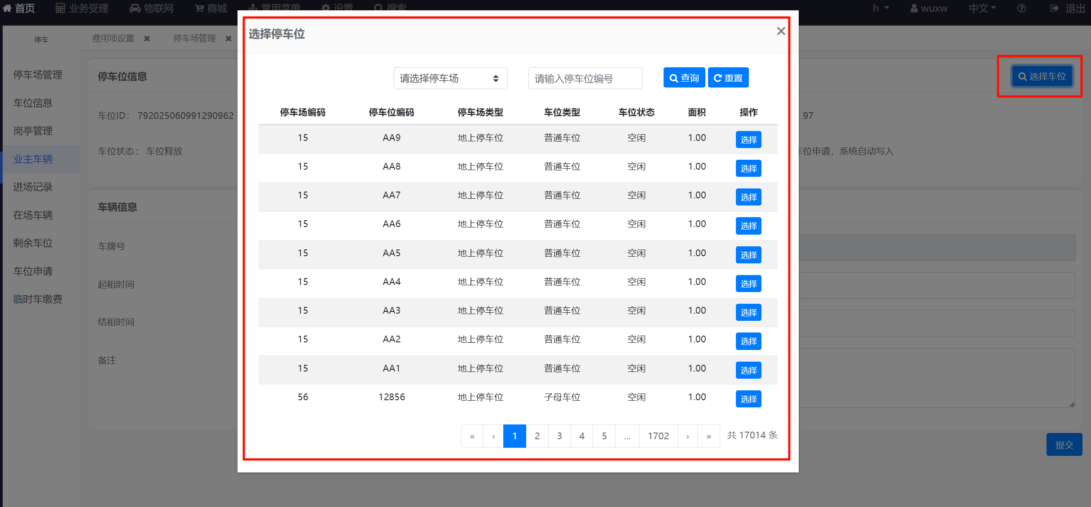This screenshot has height=507, width=1091.
Task: Select parking space AA1
Action: coord(748,370)
